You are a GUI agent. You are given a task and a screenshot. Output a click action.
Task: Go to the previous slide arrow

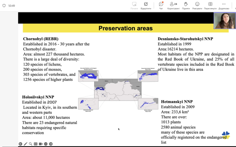[x=20, y=144]
